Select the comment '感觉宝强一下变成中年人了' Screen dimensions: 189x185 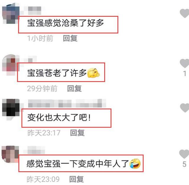point(78,164)
